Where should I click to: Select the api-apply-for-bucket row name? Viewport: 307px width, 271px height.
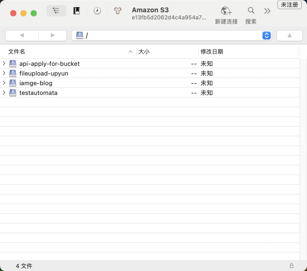pos(49,64)
